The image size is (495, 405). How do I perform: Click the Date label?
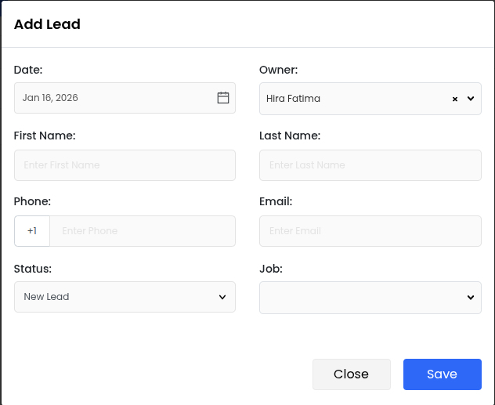28,70
